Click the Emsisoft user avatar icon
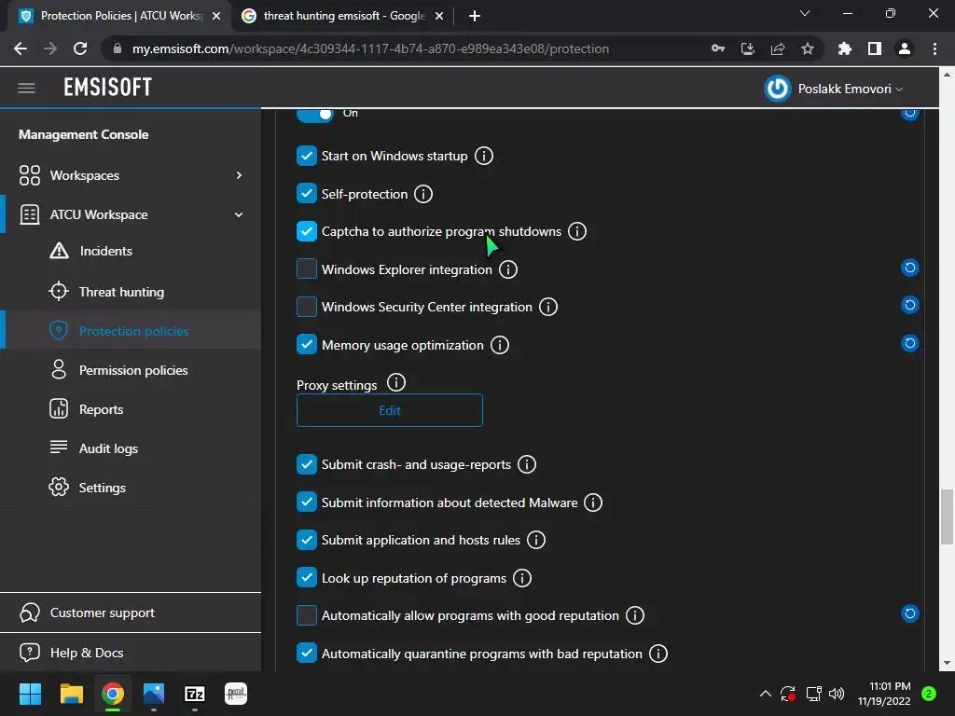This screenshot has width=955, height=716. [x=777, y=89]
